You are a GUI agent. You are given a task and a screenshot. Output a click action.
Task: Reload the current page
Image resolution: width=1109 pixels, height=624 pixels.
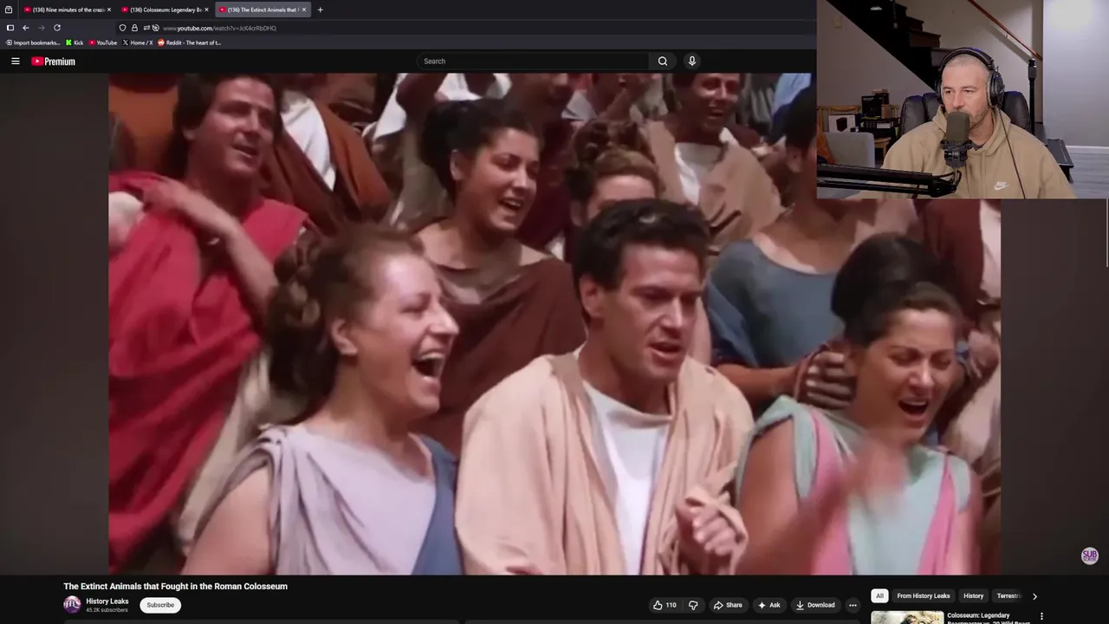tap(57, 28)
